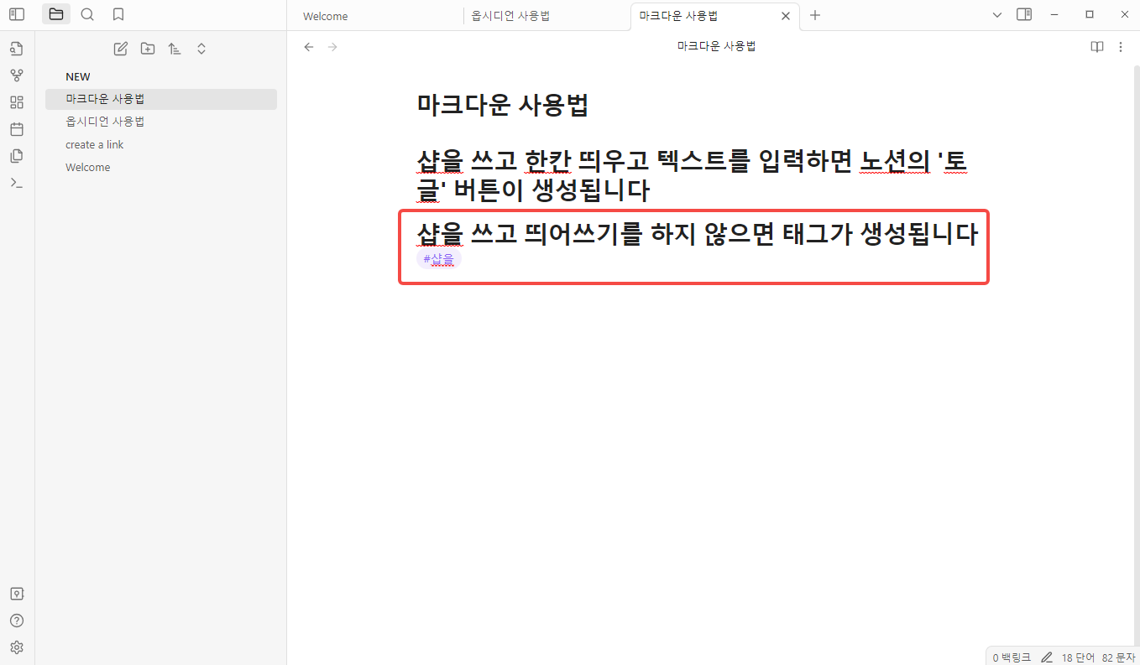Click note title in the header bar
The height and width of the screenshot is (665, 1140).
pyautogui.click(x=717, y=46)
